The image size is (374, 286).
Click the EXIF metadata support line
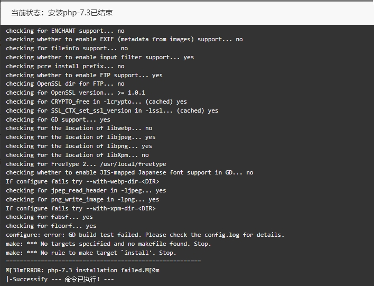[124, 40]
